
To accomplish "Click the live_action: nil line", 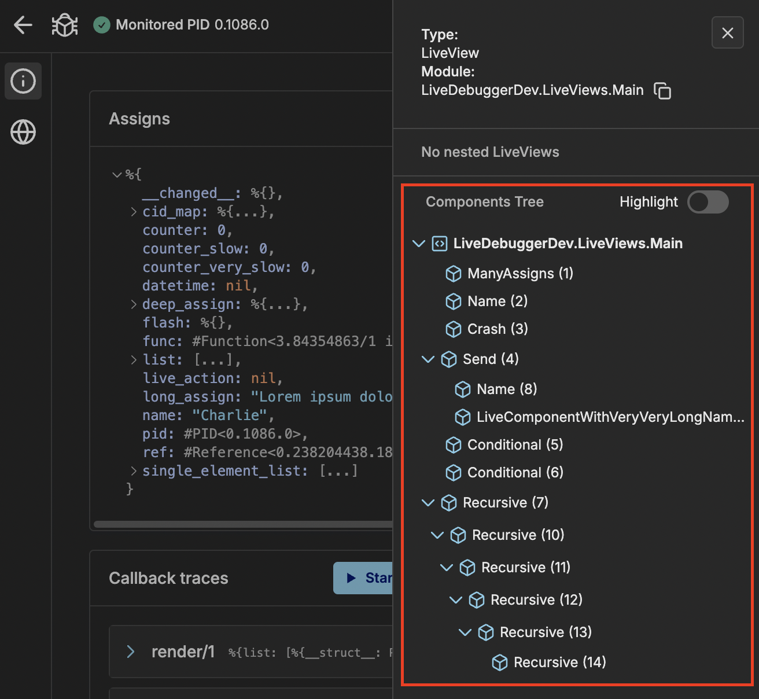I will pyautogui.click(x=212, y=378).
